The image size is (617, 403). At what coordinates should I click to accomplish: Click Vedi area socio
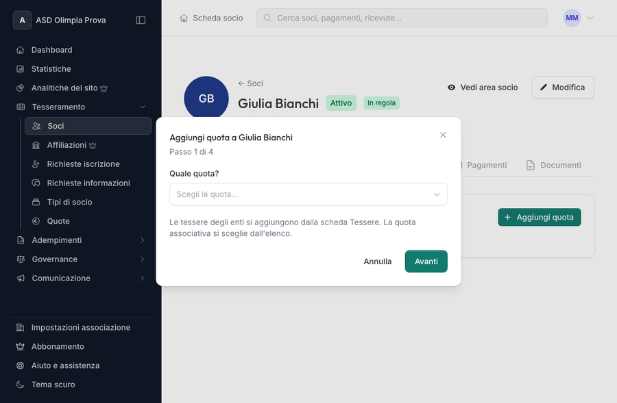click(483, 87)
